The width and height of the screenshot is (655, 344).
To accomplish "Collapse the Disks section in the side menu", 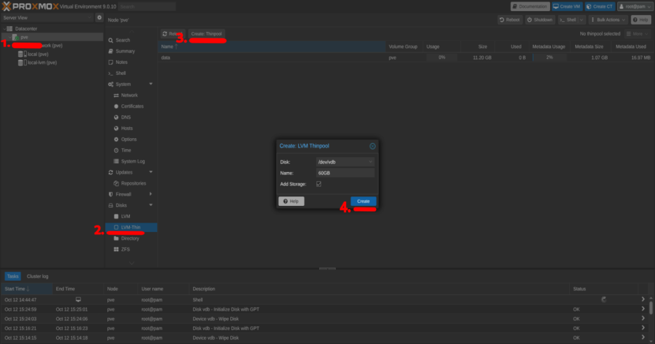I will click(151, 205).
